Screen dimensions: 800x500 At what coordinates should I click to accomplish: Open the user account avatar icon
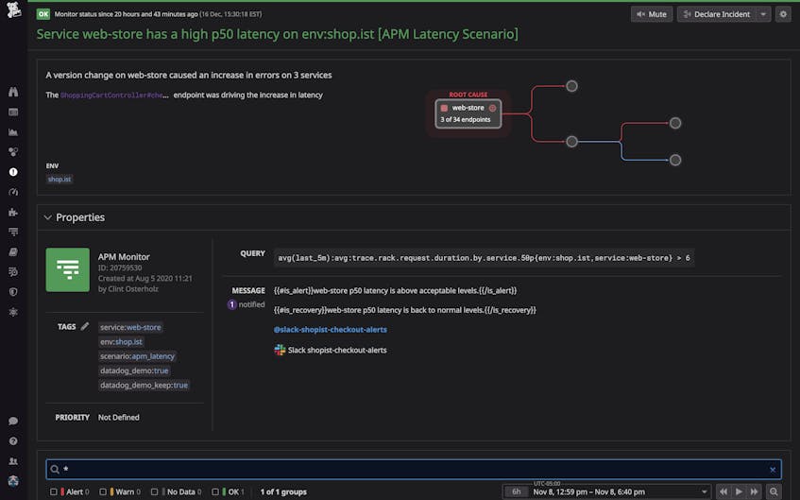pos(13,481)
